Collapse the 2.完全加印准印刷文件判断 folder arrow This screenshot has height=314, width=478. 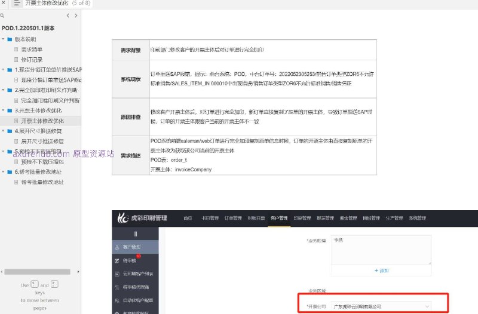click(3, 90)
